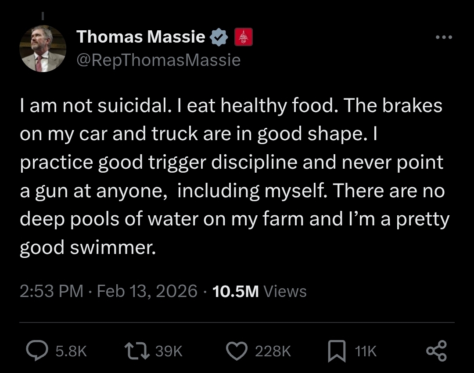
Task: Click the Feb 13, 2026 date
Action: 147,291
